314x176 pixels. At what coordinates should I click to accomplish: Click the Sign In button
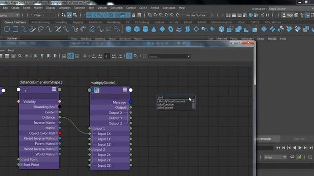[x=288, y=15]
